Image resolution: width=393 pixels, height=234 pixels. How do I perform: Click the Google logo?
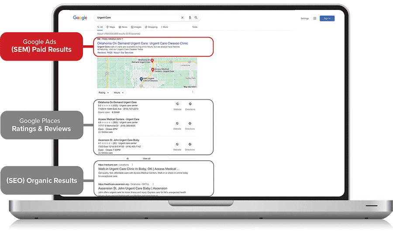[80, 18]
